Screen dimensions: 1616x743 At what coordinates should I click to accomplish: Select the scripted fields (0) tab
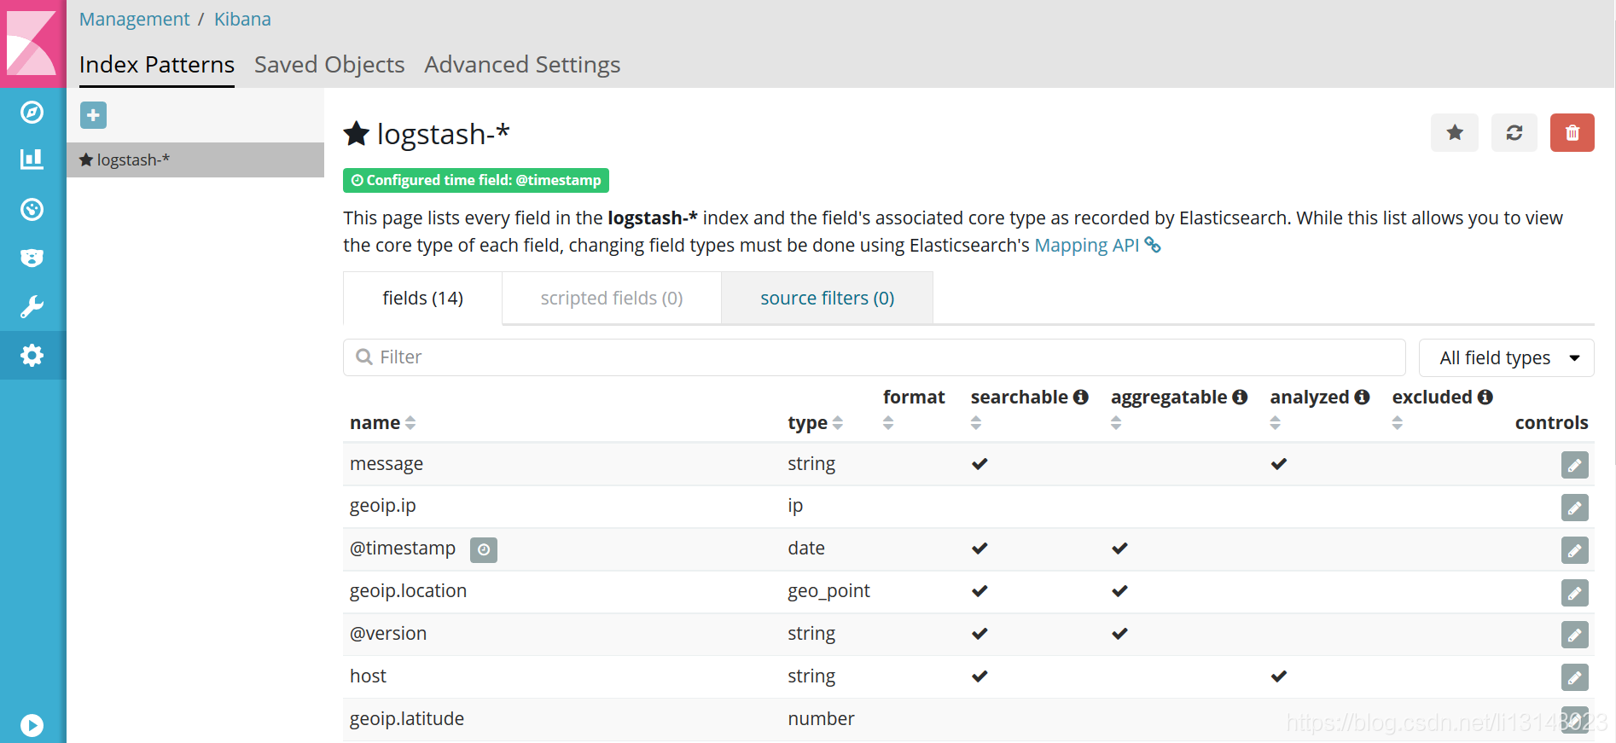click(612, 298)
